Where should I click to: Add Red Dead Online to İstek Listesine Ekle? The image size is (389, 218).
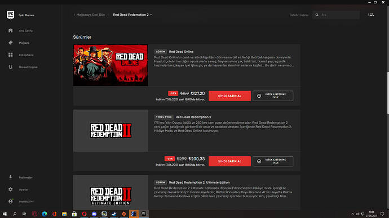pyautogui.click(x=273, y=96)
